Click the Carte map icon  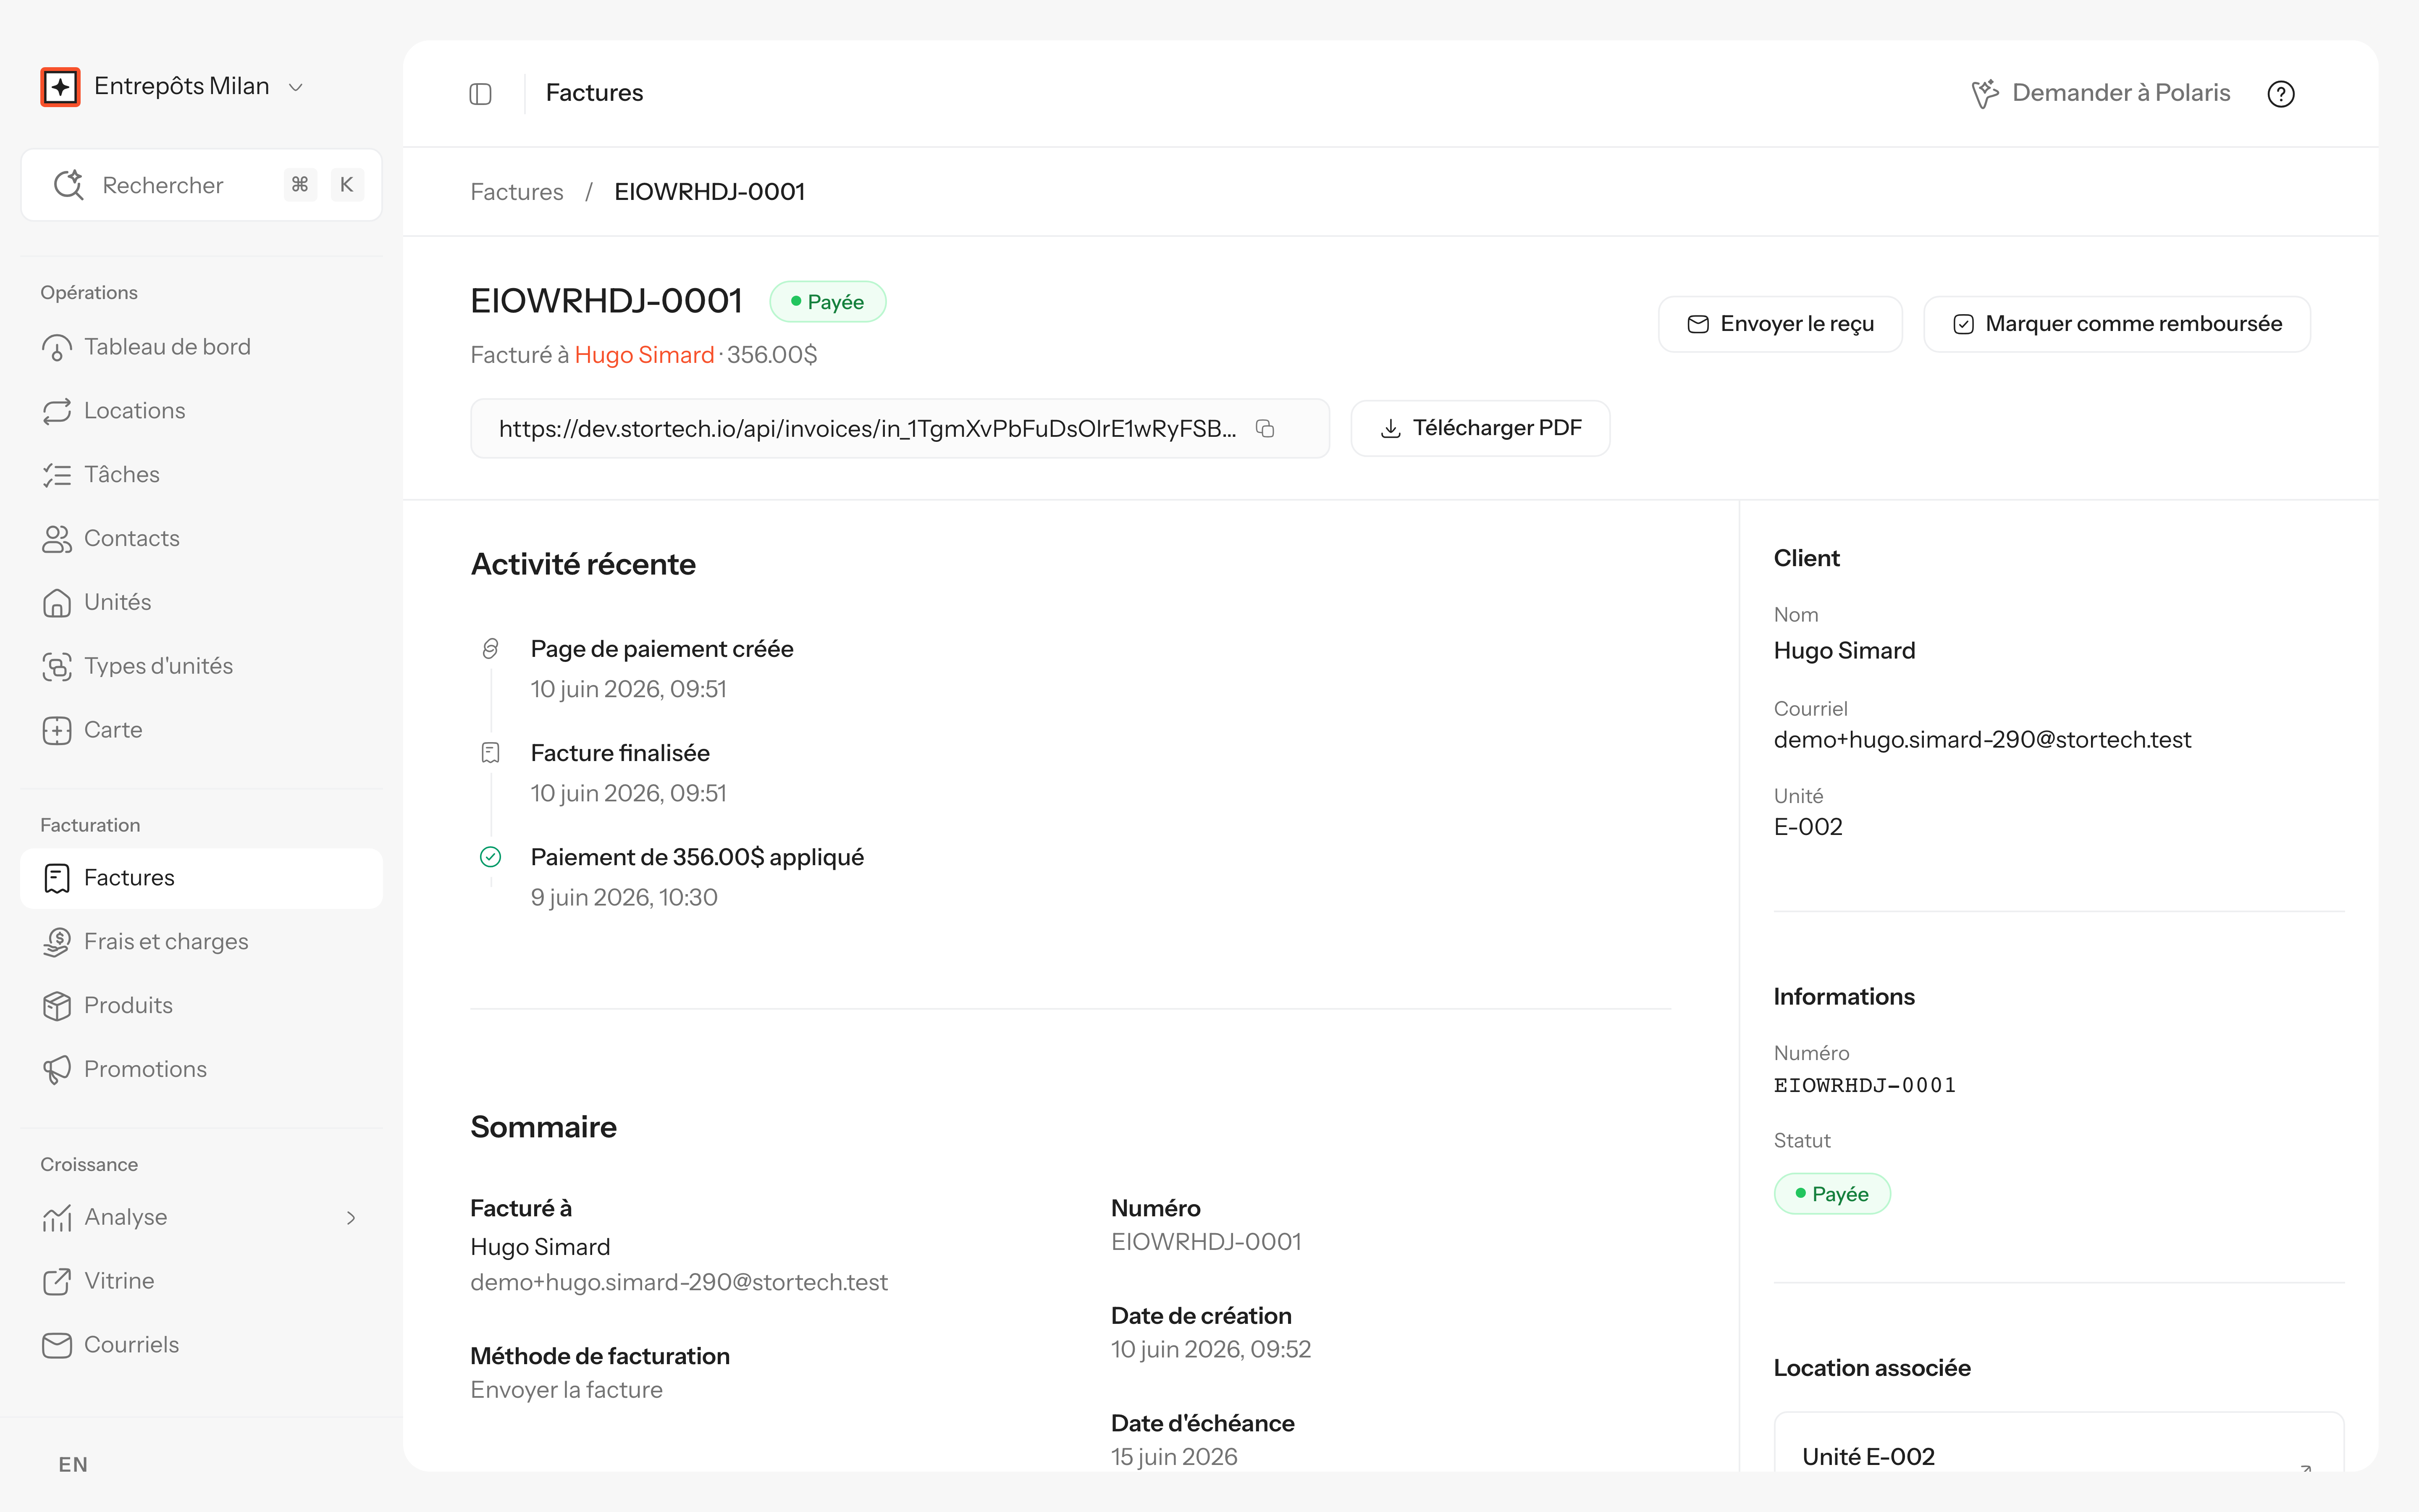point(57,730)
